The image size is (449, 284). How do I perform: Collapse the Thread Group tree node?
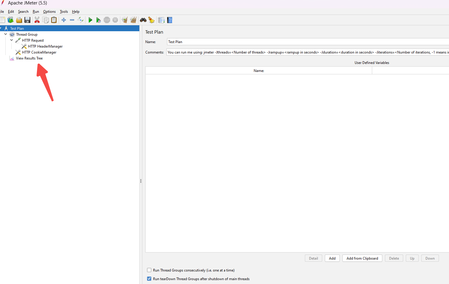6,34
